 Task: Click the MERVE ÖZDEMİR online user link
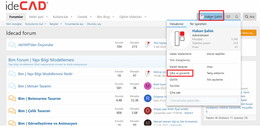point(230,108)
